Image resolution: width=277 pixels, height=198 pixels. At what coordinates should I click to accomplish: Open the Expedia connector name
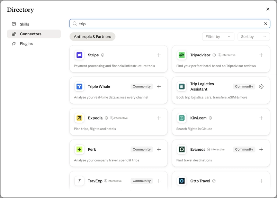pyautogui.click(x=95, y=118)
